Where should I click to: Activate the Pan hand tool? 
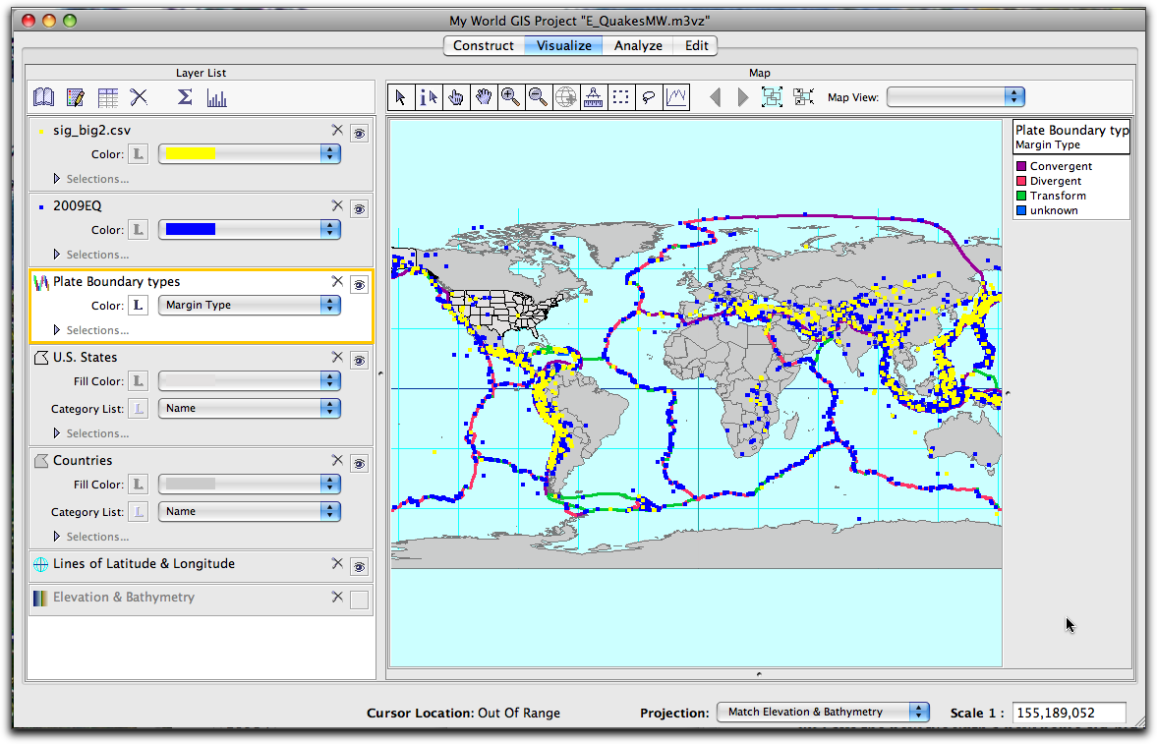[484, 96]
